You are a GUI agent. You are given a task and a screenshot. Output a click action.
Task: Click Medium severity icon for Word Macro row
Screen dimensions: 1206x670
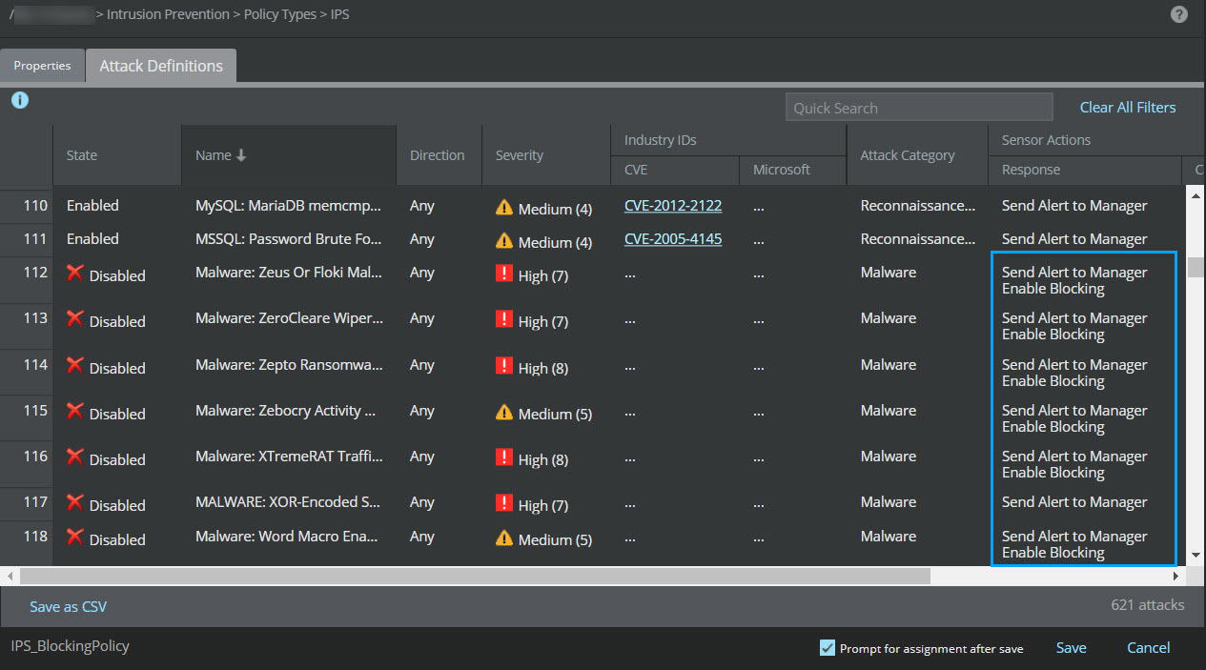[504, 538]
